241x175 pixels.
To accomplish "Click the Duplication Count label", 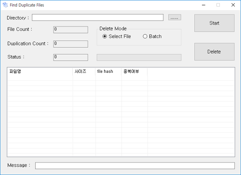I will (28, 43).
